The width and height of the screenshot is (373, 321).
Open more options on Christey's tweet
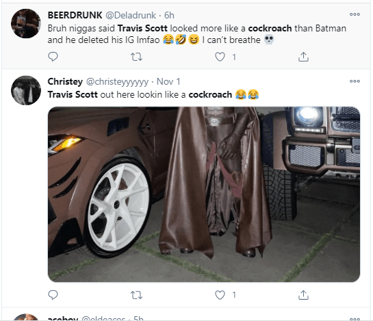coord(355,81)
